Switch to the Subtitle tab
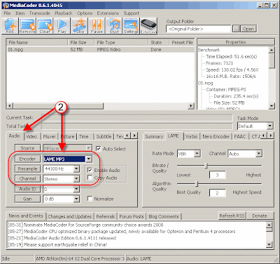Viewport: 280px width, 264px height. pyautogui.click(x=104, y=136)
